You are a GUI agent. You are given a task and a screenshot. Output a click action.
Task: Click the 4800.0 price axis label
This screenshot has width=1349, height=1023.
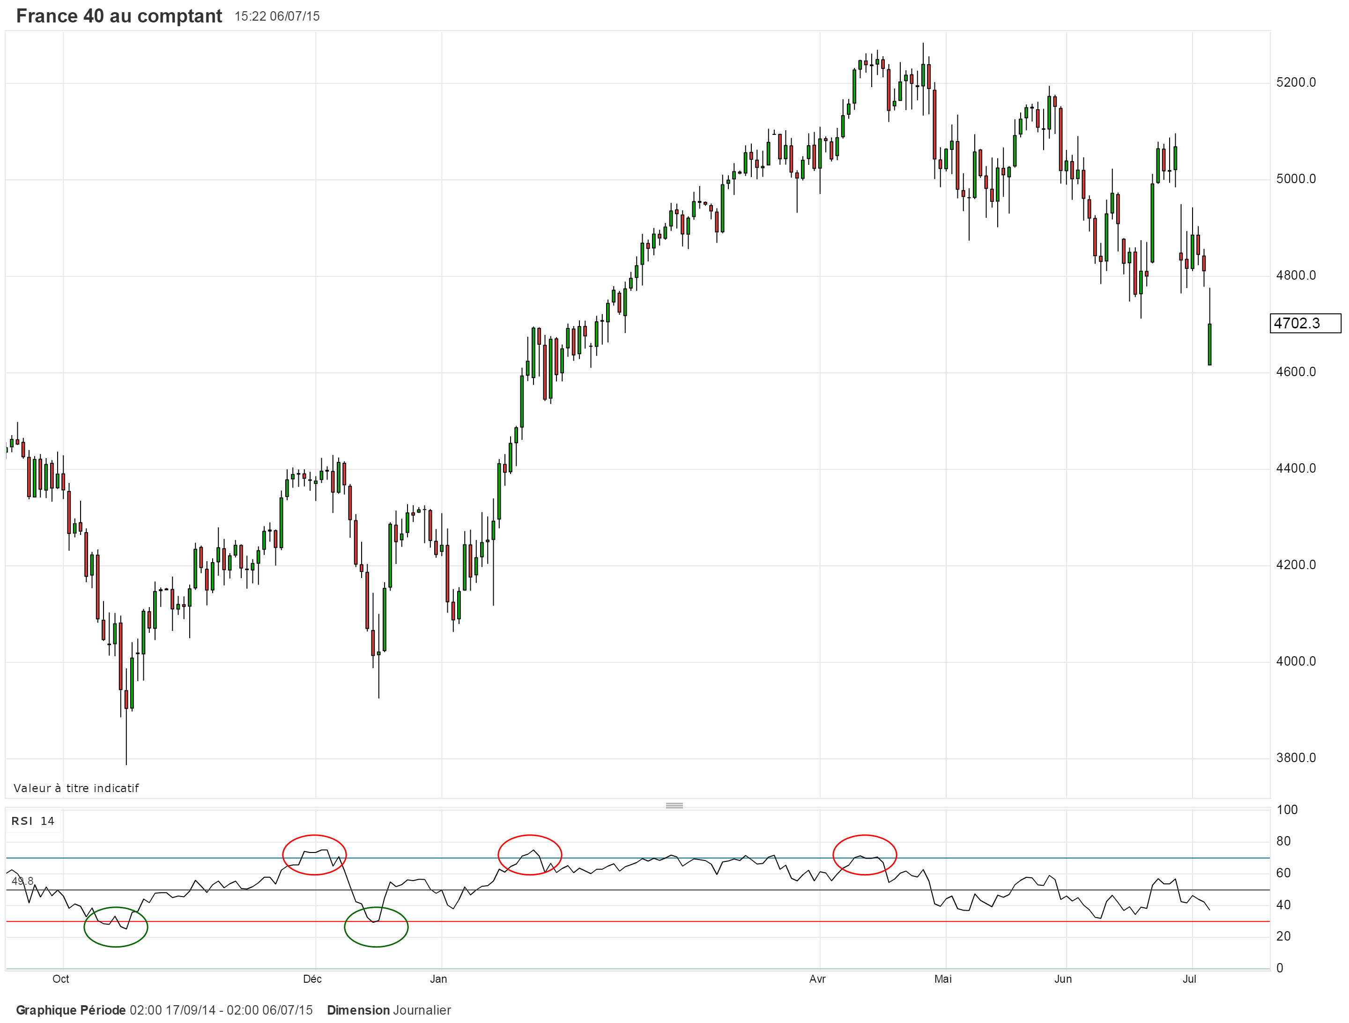pyautogui.click(x=1296, y=275)
